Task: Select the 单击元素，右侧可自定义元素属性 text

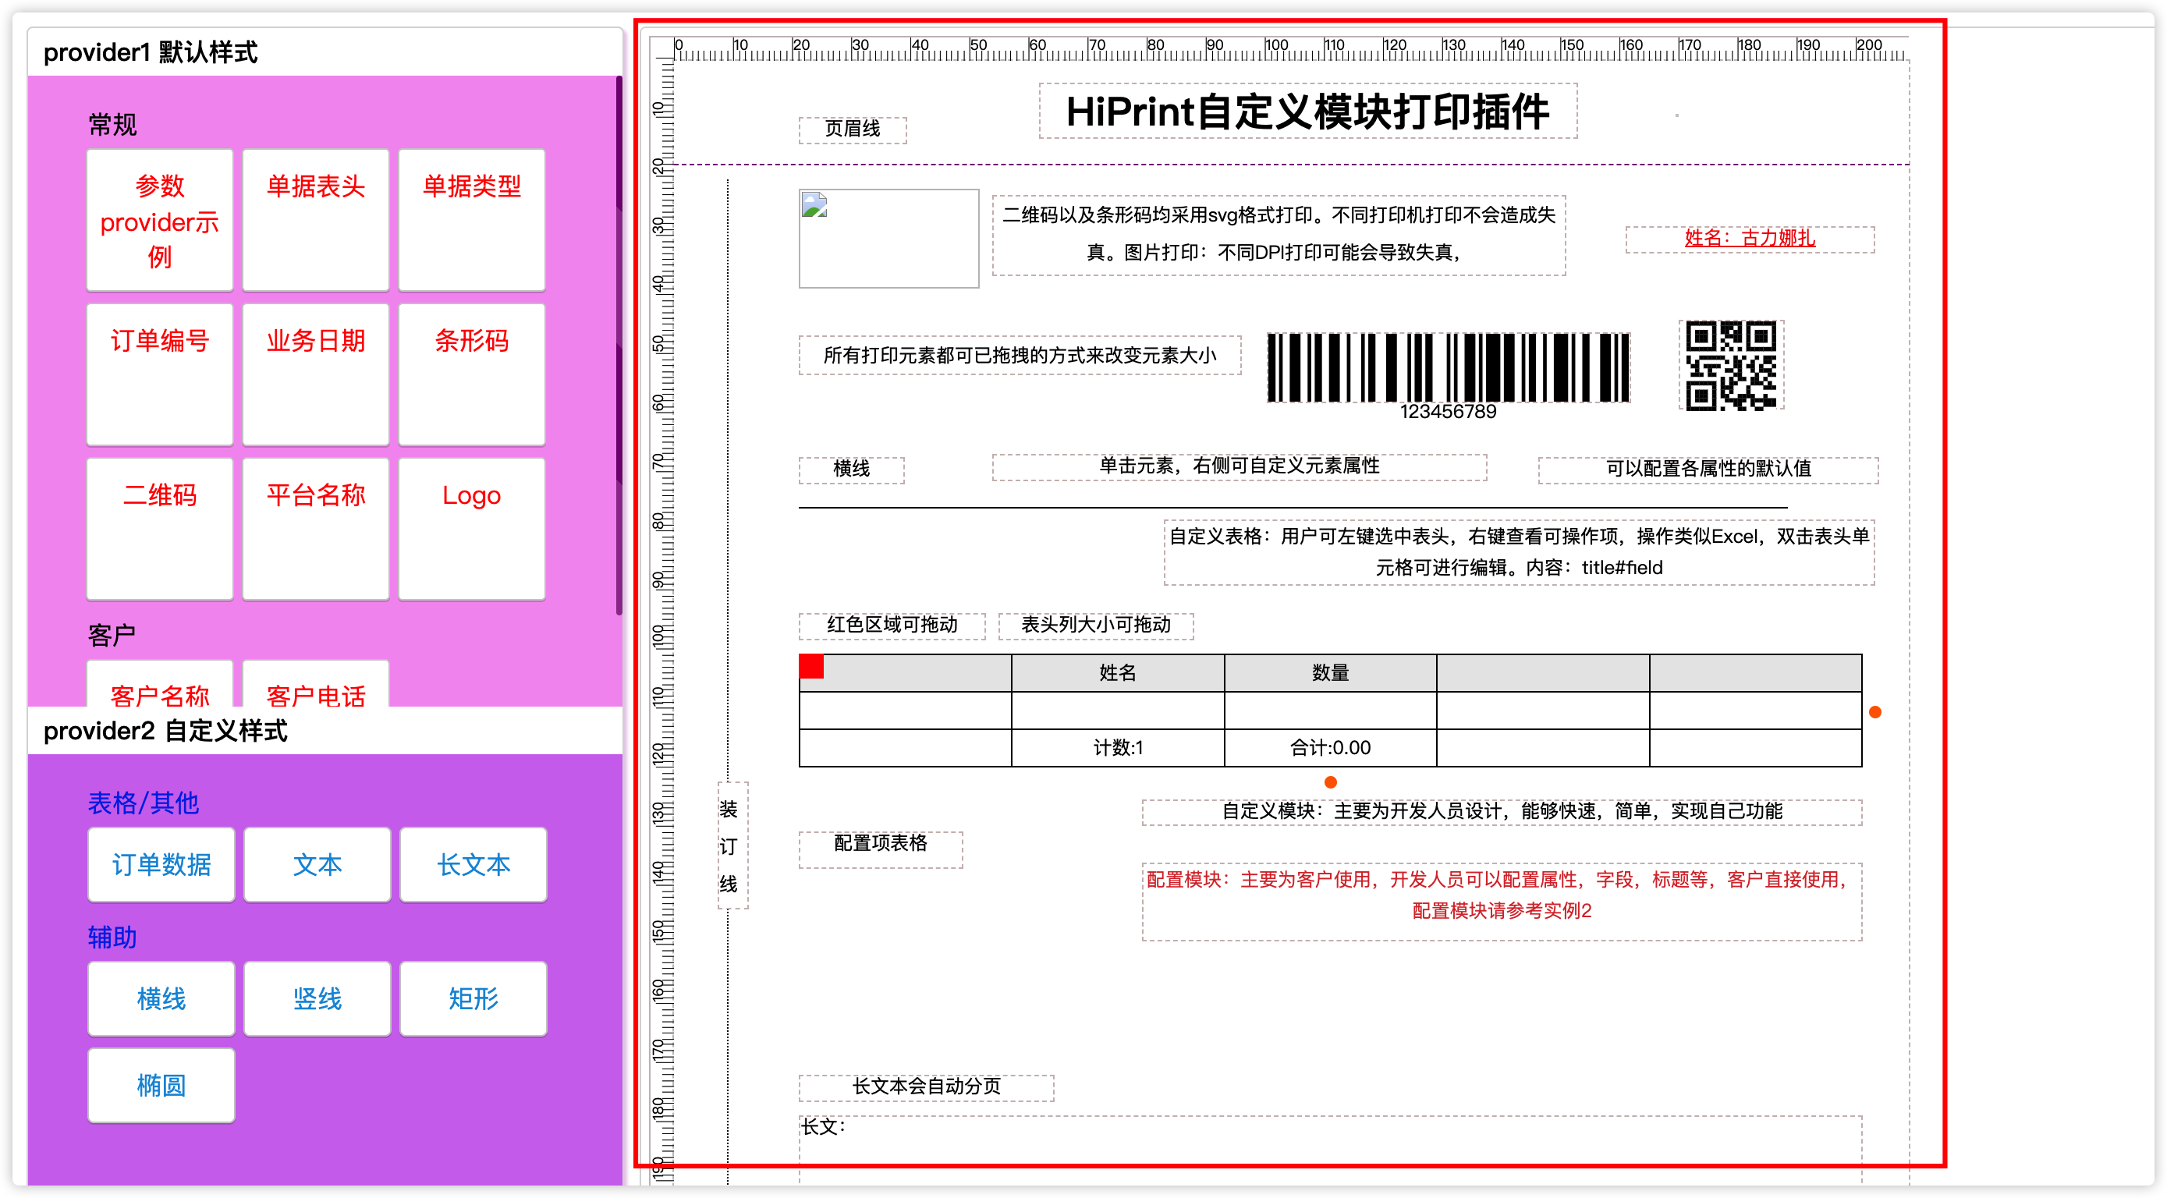Action: pyautogui.click(x=1240, y=467)
